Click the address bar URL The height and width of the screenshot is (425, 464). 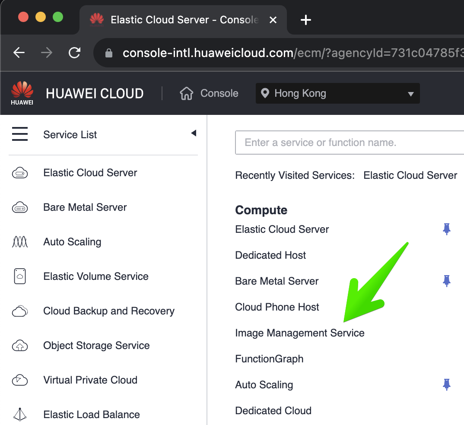click(292, 53)
